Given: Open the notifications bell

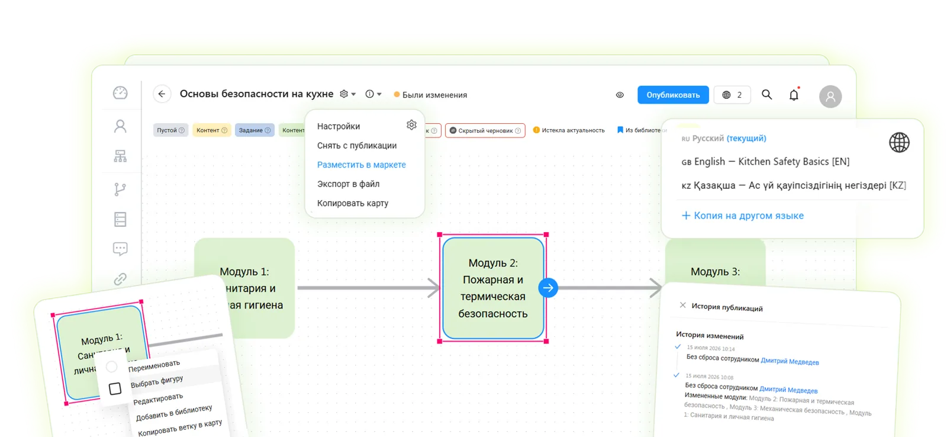Looking at the screenshot, I should point(794,95).
